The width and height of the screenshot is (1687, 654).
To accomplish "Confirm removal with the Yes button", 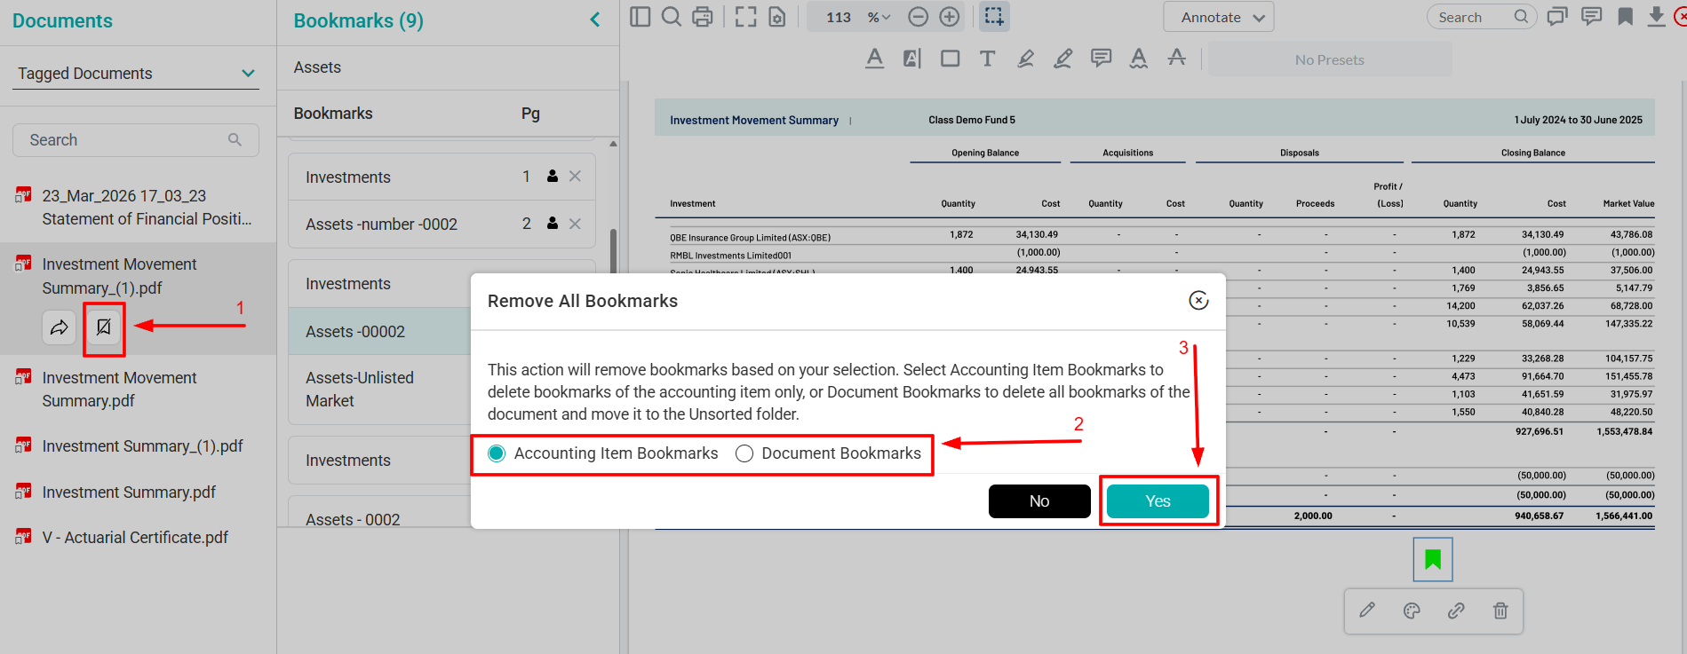I will point(1158,501).
